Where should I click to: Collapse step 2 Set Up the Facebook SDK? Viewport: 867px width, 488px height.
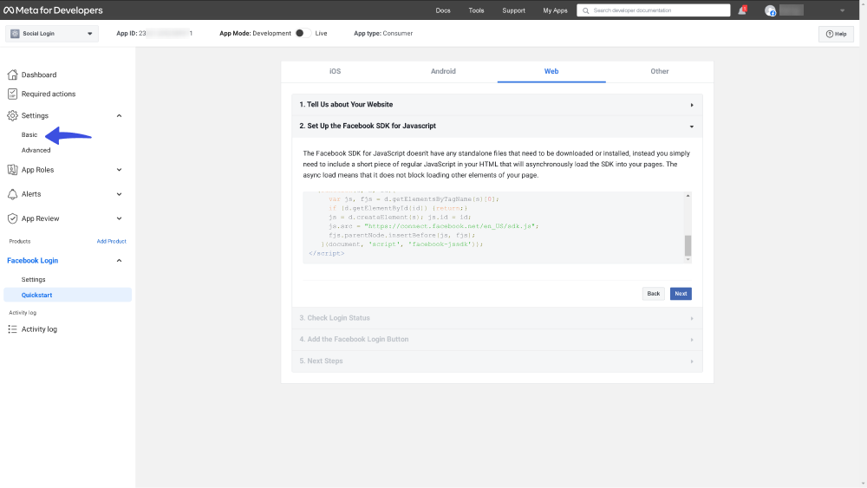coord(497,126)
